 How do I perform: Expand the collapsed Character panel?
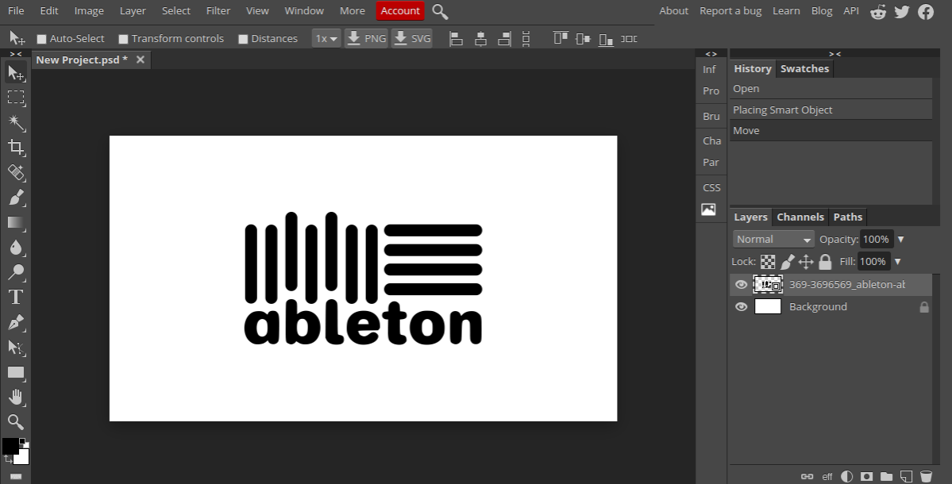click(711, 140)
